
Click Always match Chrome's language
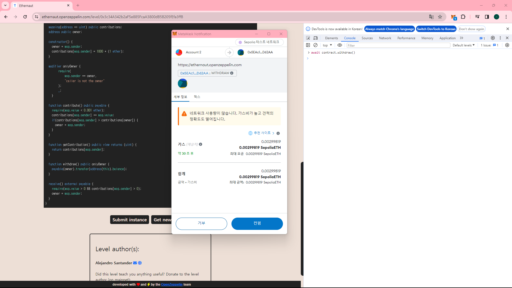pyautogui.click(x=390, y=29)
